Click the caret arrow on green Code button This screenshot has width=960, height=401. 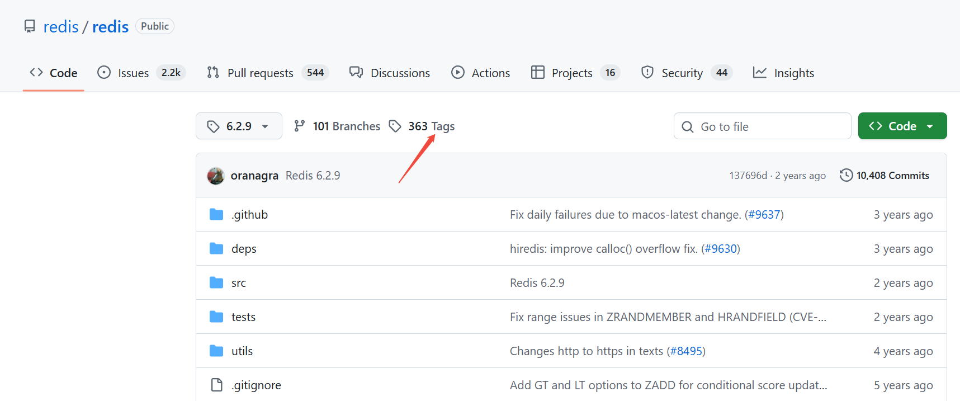930,126
